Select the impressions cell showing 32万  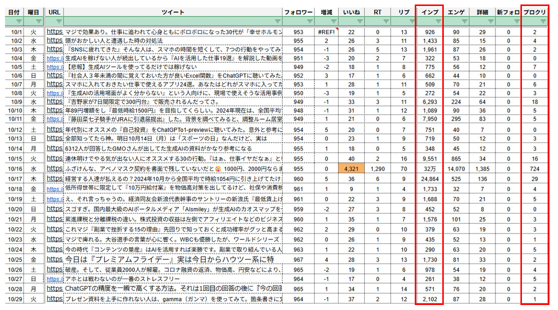430,168
